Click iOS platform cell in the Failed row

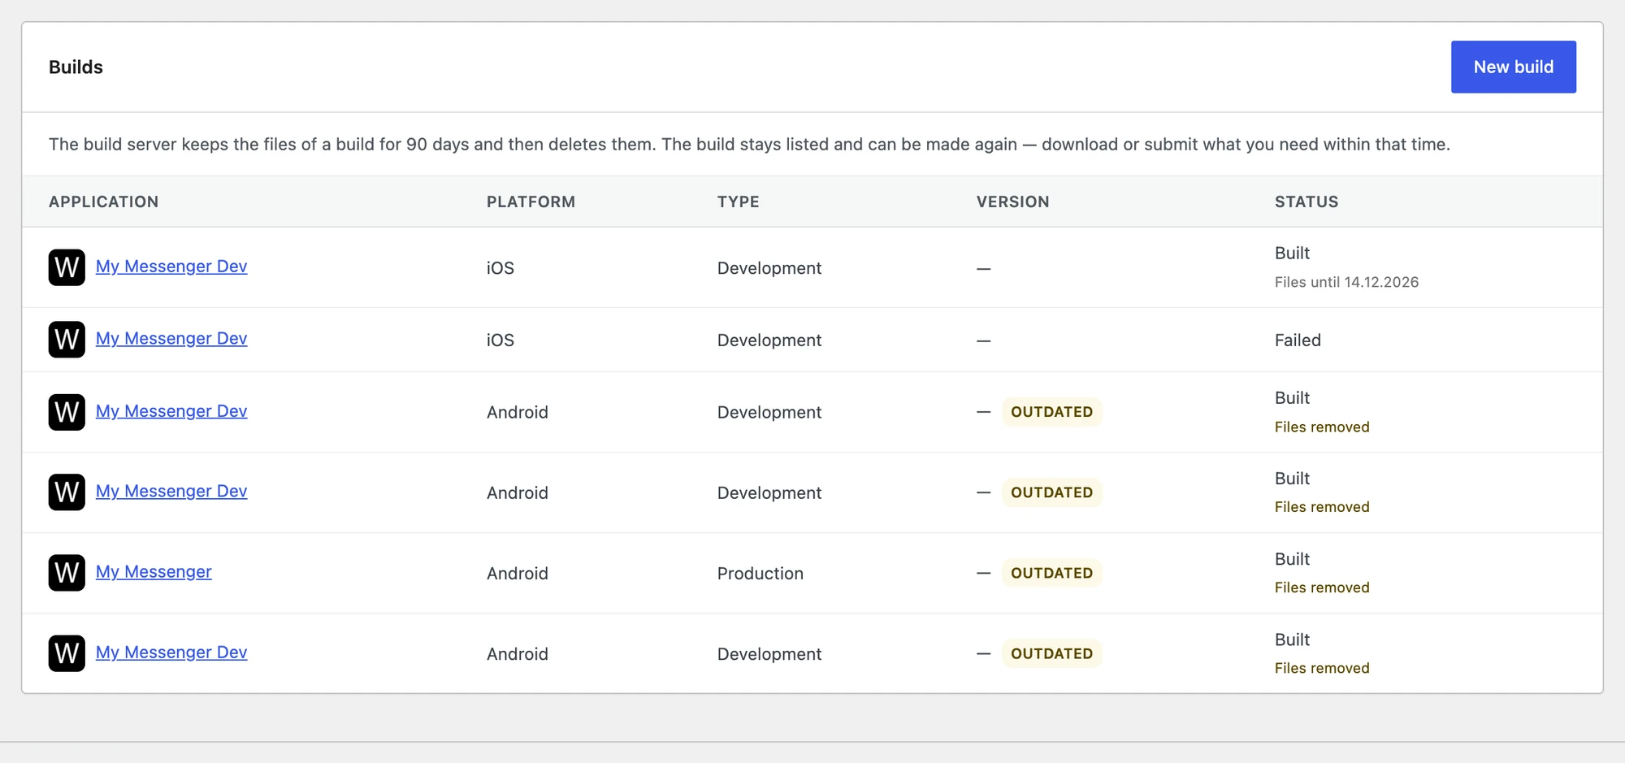[x=500, y=340]
